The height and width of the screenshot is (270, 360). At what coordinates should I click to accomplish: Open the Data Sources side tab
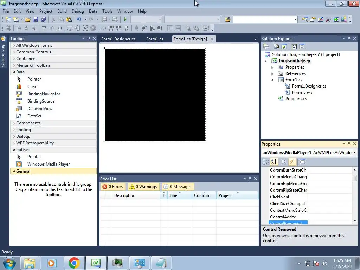click(x=4, y=52)
